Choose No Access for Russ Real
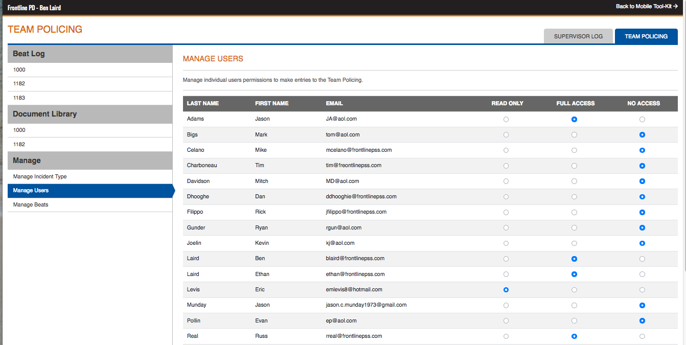The height and width of the screenshot is (345, 686). click(642, 336)
